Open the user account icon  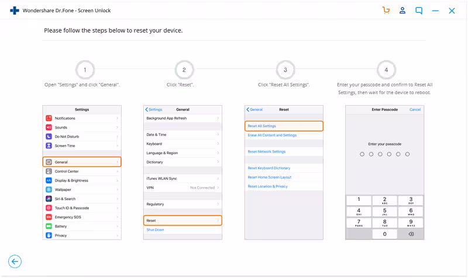(402, 11)
